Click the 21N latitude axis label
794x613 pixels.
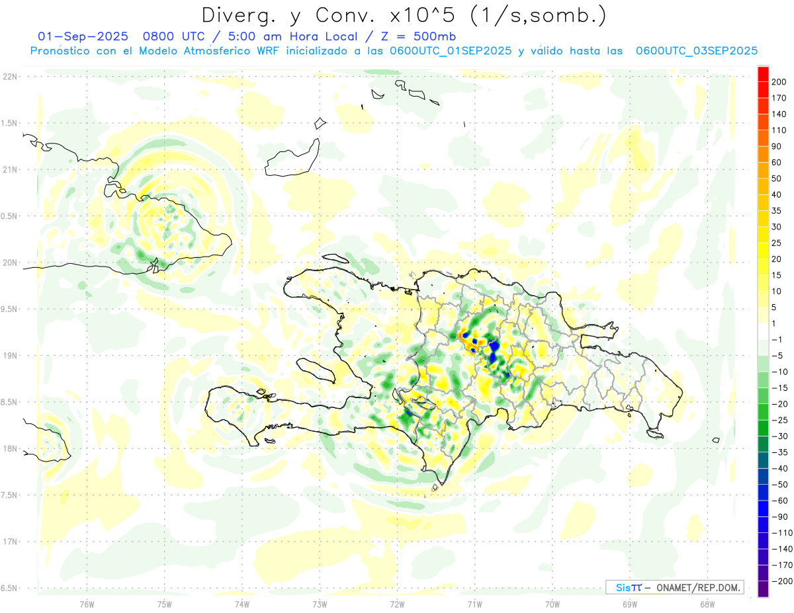[x=9, y=170]
